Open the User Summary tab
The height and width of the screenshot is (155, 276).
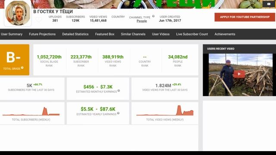pyautogui.click(x=12, y=34)
